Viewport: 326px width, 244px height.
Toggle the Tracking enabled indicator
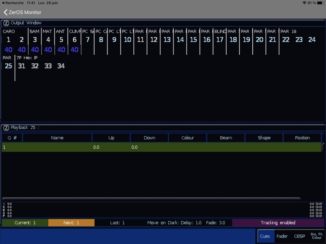coord(278,223)
